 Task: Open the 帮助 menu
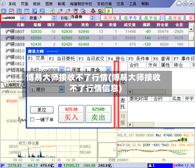tap(145, 4)
